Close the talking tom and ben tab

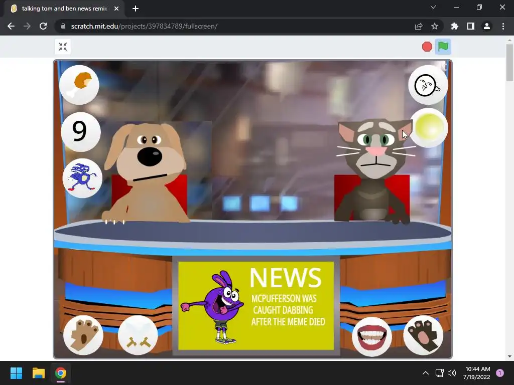pyautogui.click(x=116, y=9)
